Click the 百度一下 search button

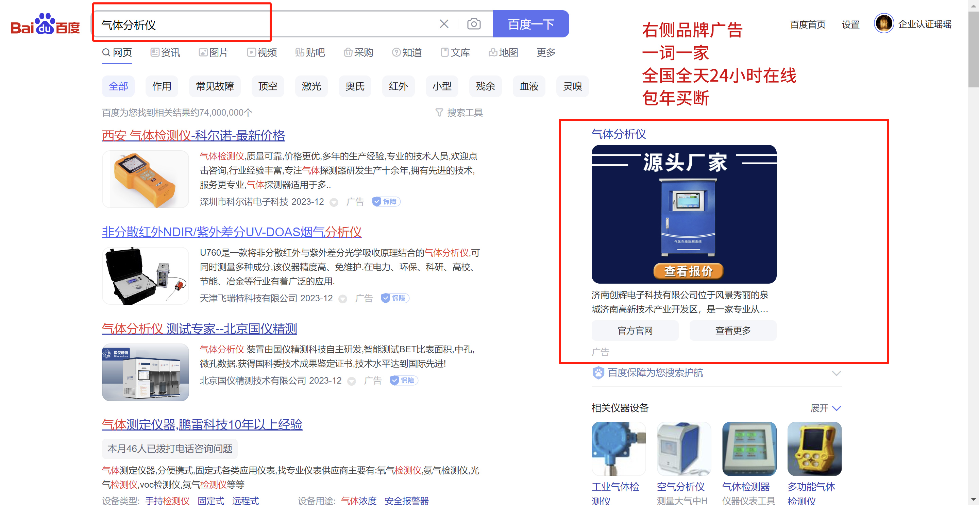pos(530,24)
